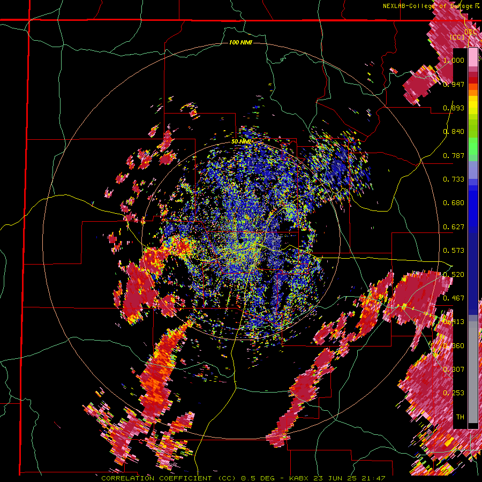Click the 50 NMI range ring label

pyautogui.click(x=242, y=141)
